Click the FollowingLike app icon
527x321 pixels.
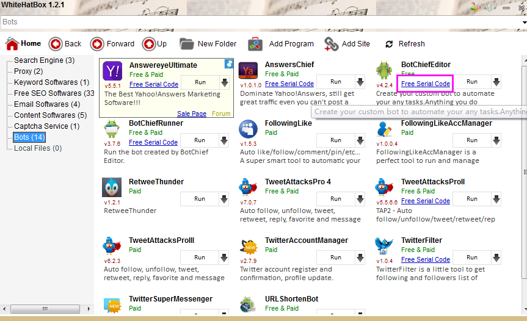pyautogui.click(x=249, y=131)
